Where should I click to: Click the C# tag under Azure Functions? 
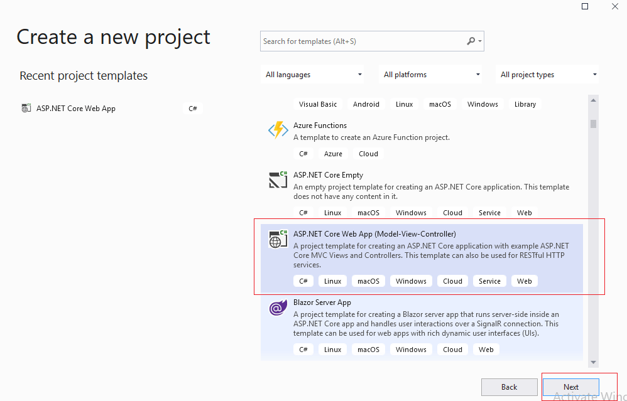303,153
